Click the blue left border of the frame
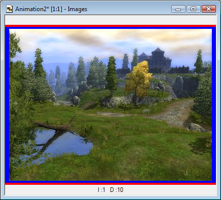Screen dimensions: 221x200 pos(7,105)
